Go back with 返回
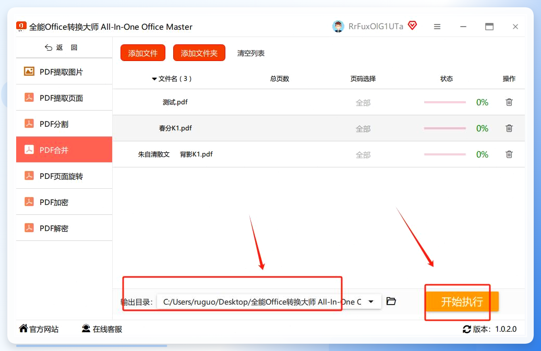The width and height of the screenshot is (541, 351). pos(61,47)
